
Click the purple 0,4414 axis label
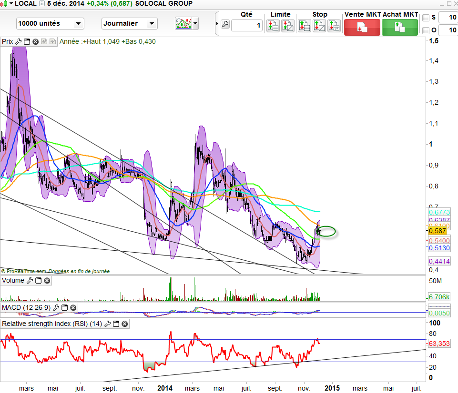pyautogui.click(x=439, y=261)
